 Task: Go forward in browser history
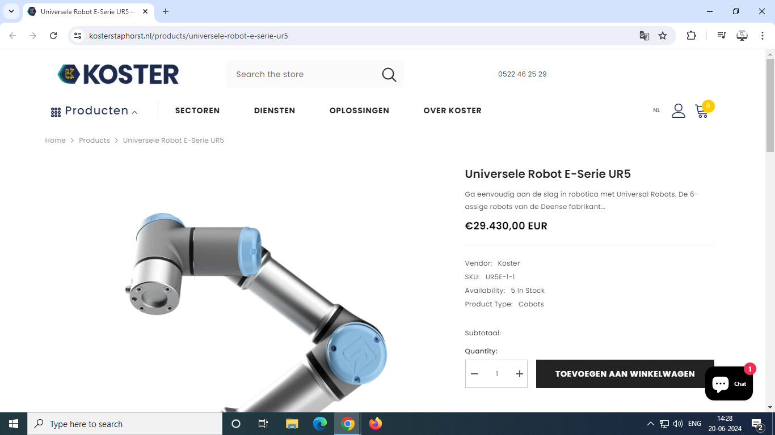33,36
